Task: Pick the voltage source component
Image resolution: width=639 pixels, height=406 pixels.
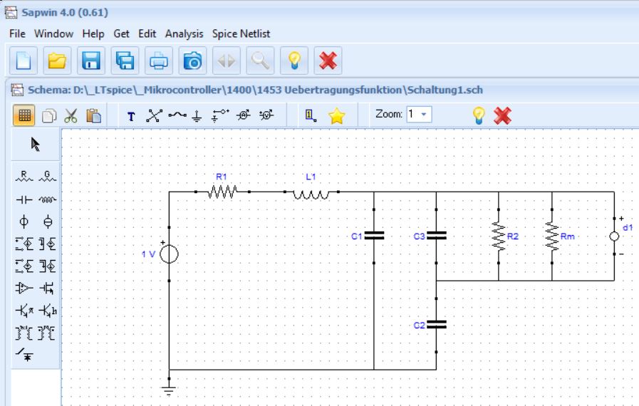Action: click(x=24, y=222)
